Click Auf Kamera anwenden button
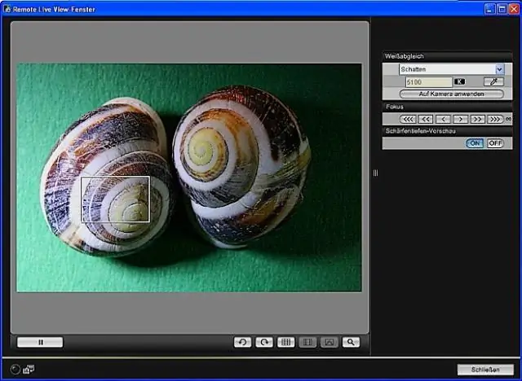Image resolution: width=522 pixels, height=381 pixels. click(x=451, y=94)
